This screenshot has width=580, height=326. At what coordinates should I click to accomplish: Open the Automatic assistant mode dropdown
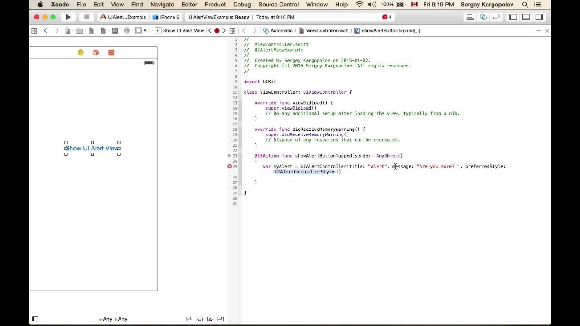[278, 31]
